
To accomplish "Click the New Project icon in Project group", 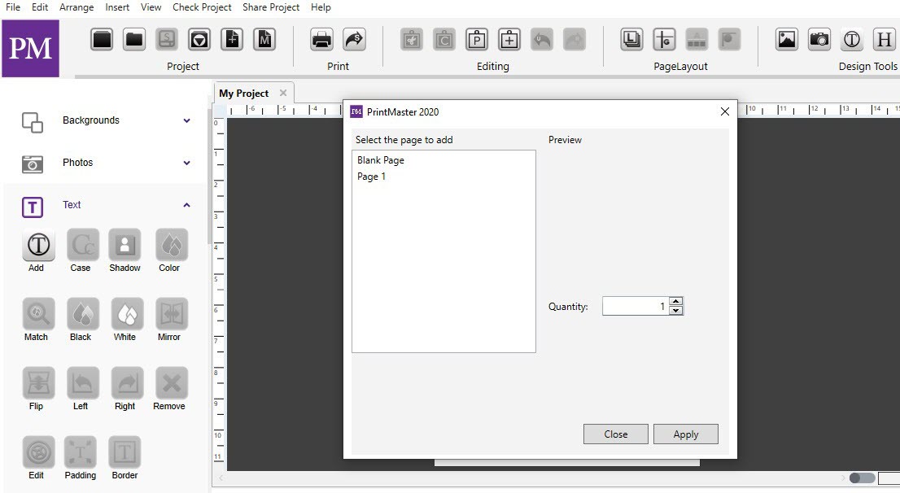I will pyautogui.click(x=102, y=40).
